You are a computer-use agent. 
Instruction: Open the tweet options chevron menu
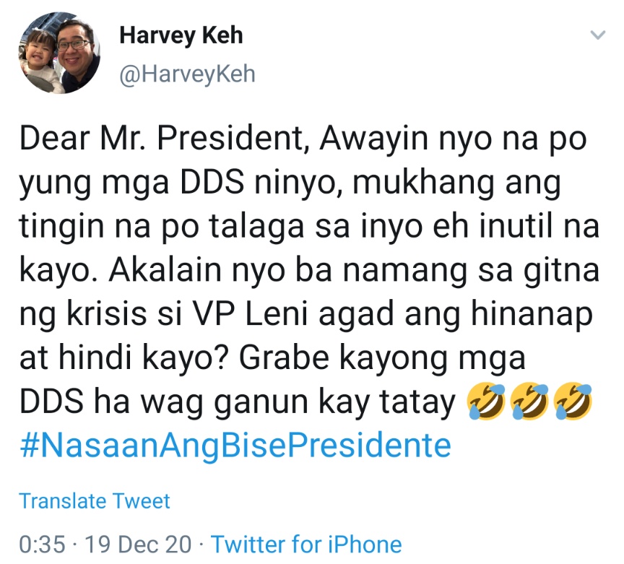pyautogui.click(x=598, y=35)
